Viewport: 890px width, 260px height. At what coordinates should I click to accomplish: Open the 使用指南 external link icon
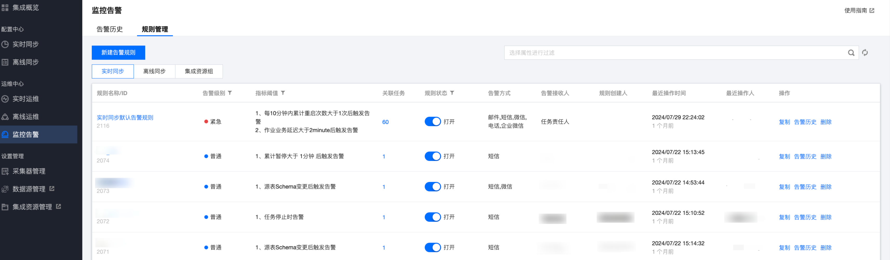(x=872, y=10)
